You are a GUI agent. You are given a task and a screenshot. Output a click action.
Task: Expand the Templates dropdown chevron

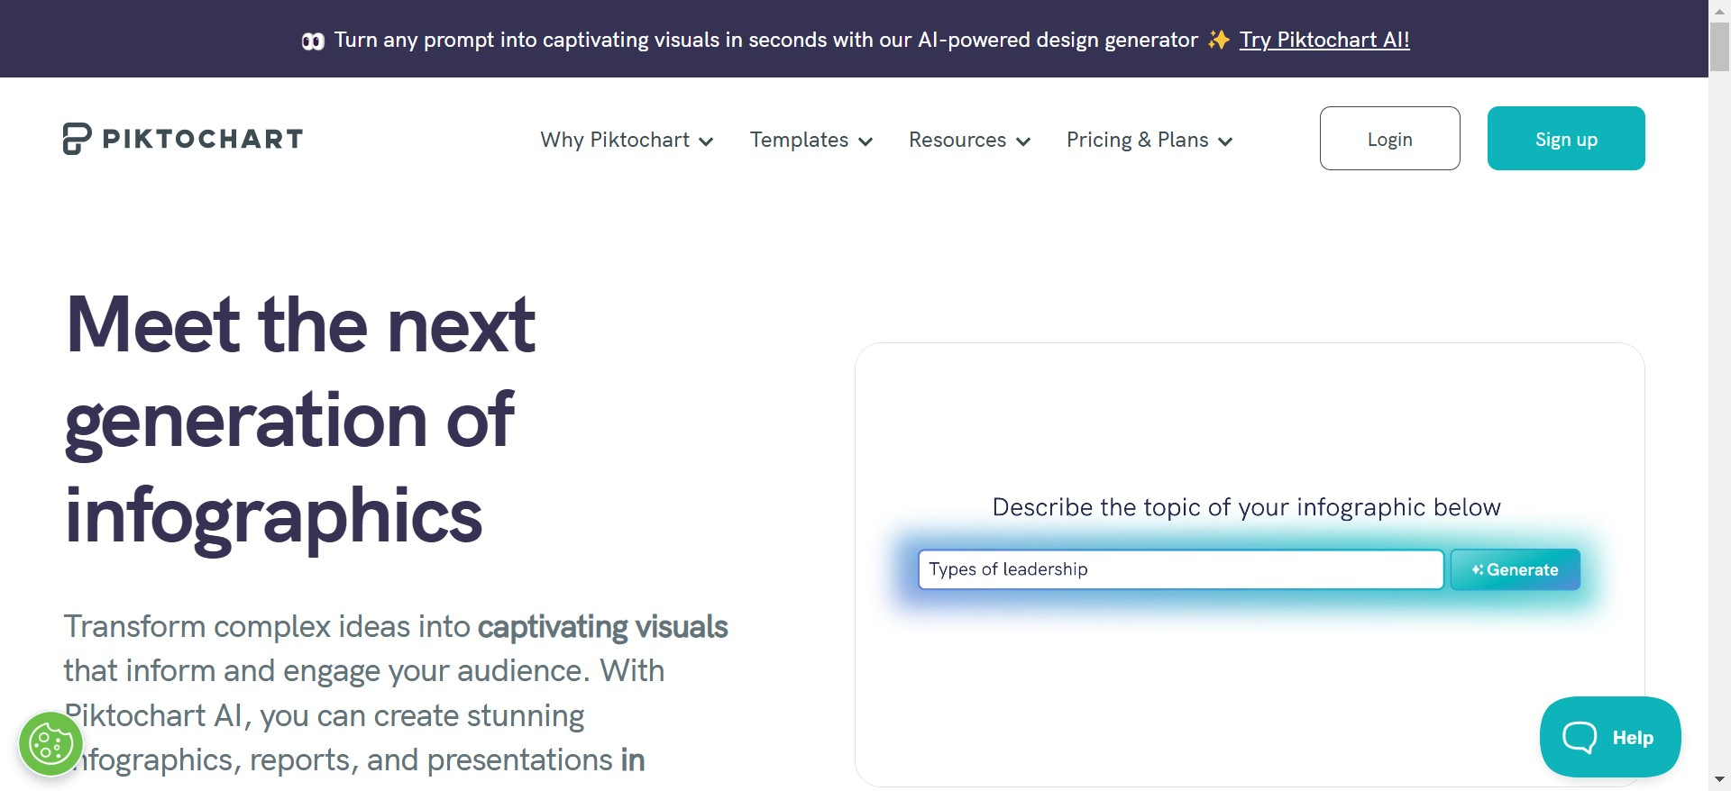[x=865, y=141]
